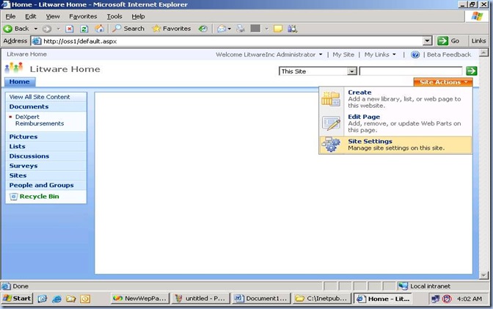
Task: Expand the address bar dropdown
Action: pos(427,41)
